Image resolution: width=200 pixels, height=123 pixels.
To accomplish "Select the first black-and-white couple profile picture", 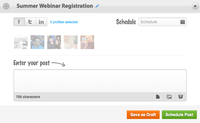I will tap(21, 42).
